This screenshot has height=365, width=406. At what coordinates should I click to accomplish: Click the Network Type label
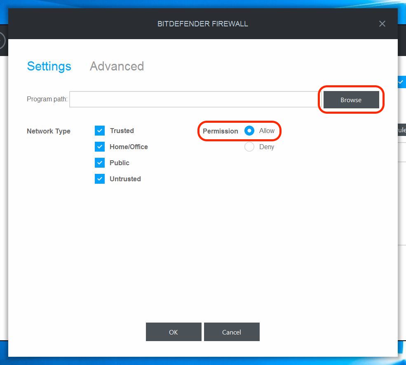pyautogui.click(x=49, y=131)
